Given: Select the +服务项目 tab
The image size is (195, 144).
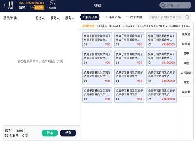Looking at the screenshot, I should point(90,17).
